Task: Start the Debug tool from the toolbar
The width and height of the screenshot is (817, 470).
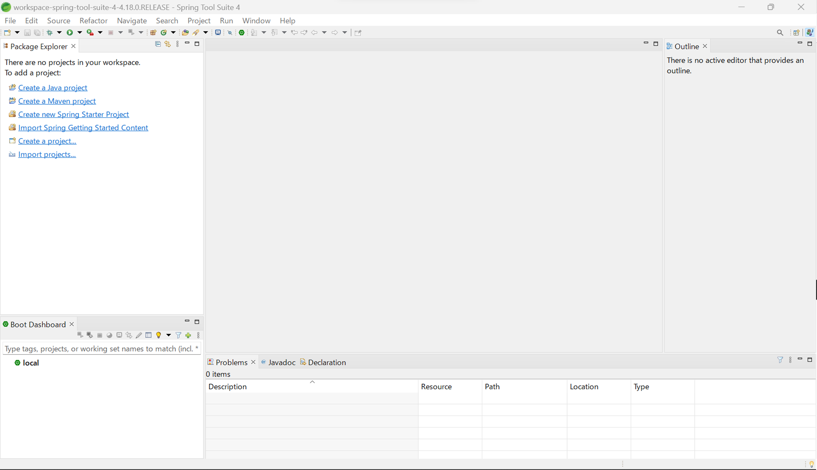Action: pyautogui.click(x=50, y=33)
